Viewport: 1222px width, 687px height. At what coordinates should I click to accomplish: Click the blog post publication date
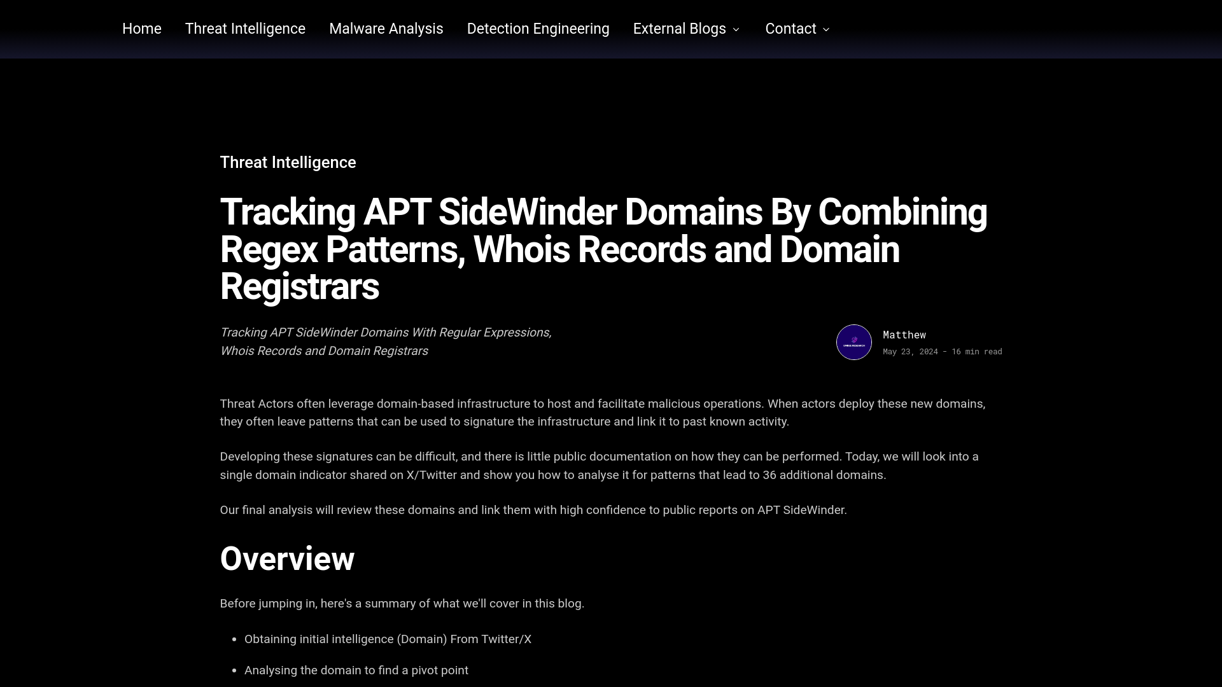pyautogui.click(x=909, y=352)
